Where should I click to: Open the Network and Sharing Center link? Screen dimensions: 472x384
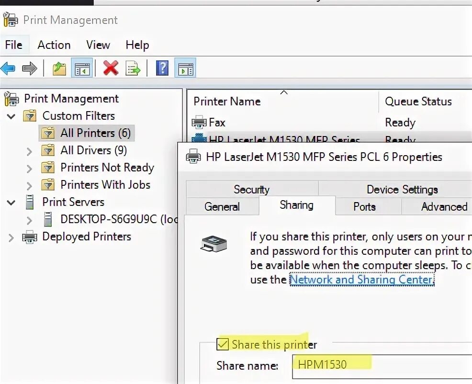click(362, 280)
